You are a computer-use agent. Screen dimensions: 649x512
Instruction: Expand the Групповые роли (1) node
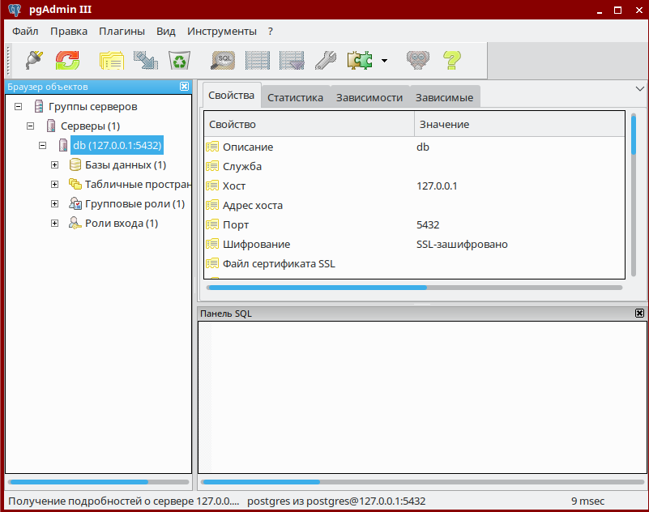pos(54,204)
